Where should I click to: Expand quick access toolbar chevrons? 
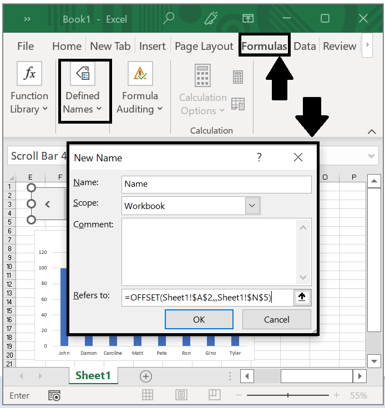pyautogui.click(x=27, y=19)
